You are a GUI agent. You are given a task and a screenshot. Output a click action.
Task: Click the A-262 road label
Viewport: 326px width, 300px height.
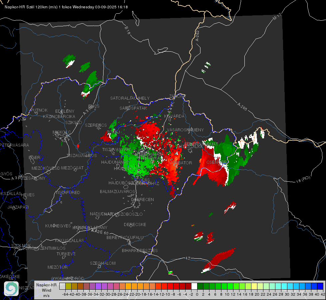click(x=197, y=36)
